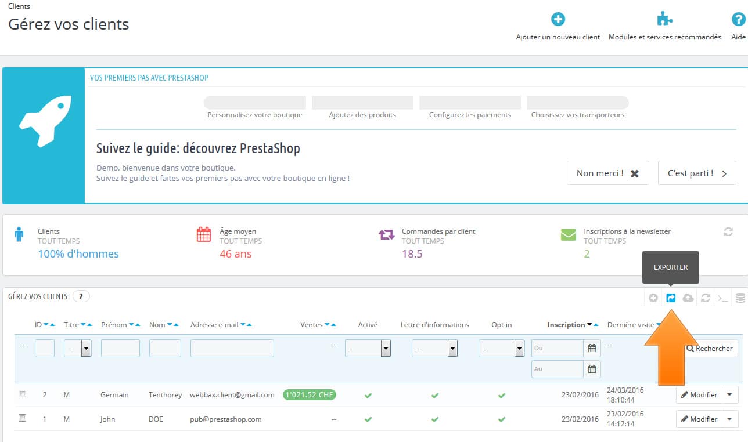Toggle Opt-in checkmark for John DOE
This screenshot has height=442, width=748.
[x=501, y=419]
